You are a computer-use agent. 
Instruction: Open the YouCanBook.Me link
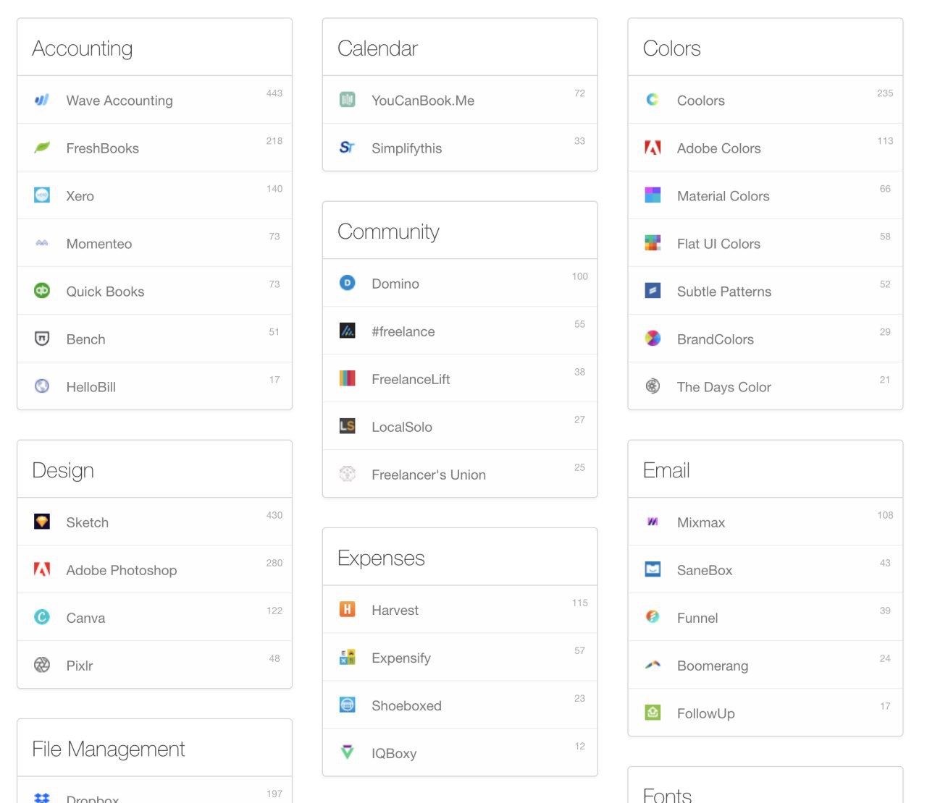point(423,101)
